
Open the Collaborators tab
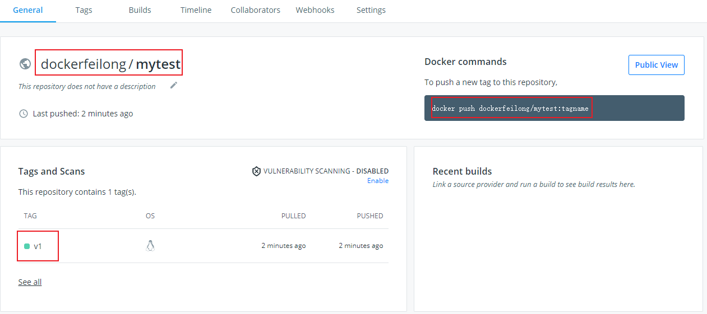(255, 10)
